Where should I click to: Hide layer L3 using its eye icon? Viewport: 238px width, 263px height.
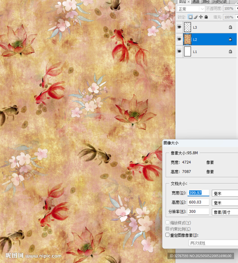[179, 27]
